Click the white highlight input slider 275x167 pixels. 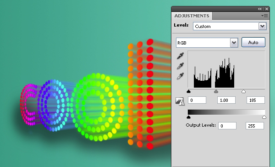click(243, 91)
